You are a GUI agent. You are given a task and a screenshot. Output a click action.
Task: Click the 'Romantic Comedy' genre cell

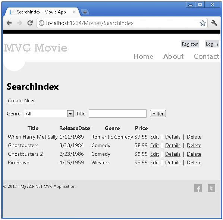pyautogui.click(x=112, y=137)
